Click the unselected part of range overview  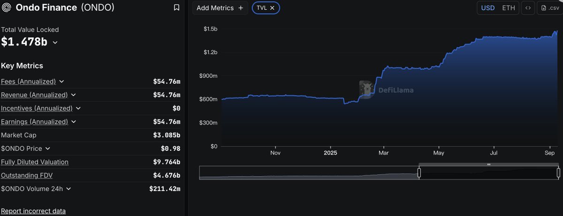pyautogui.click(x=309, y=172)
